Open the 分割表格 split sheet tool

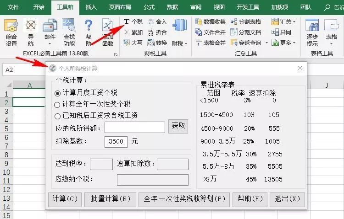point(246,21)
